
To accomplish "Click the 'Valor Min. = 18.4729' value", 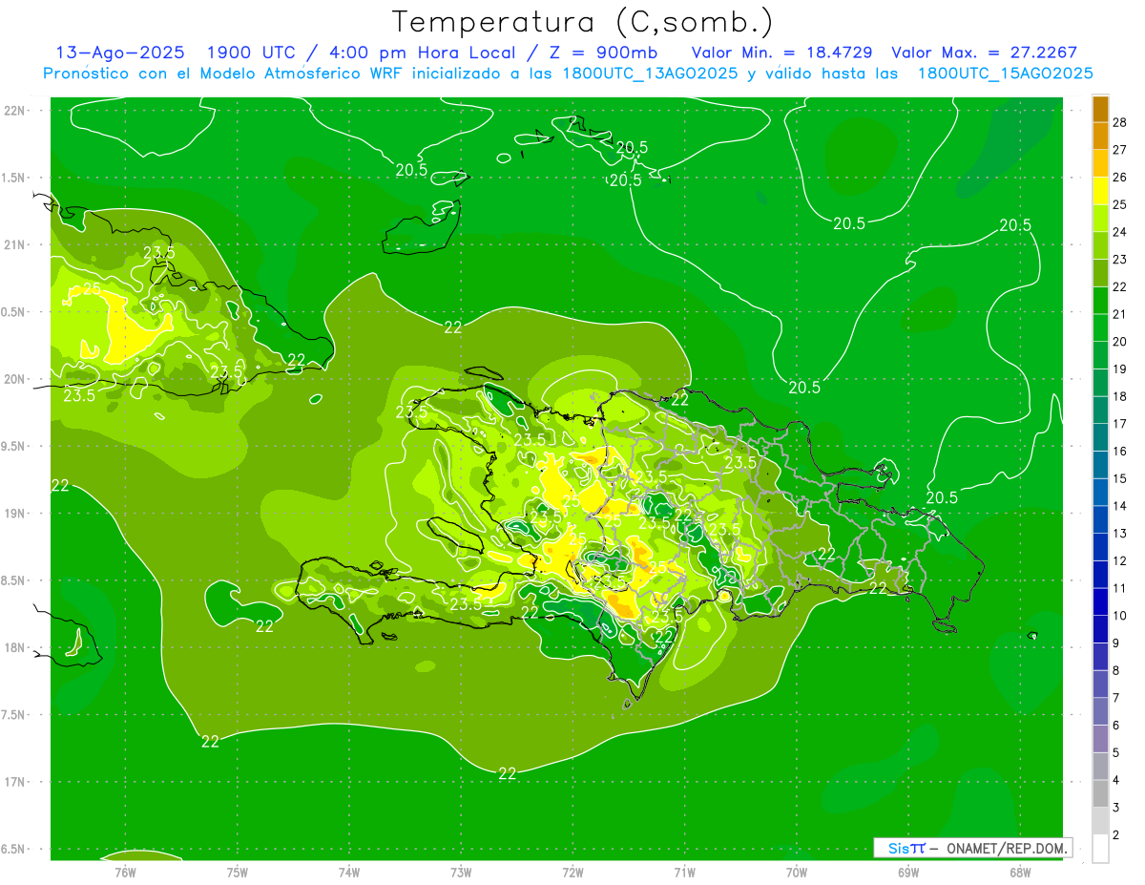I will (x=781, y=53).
